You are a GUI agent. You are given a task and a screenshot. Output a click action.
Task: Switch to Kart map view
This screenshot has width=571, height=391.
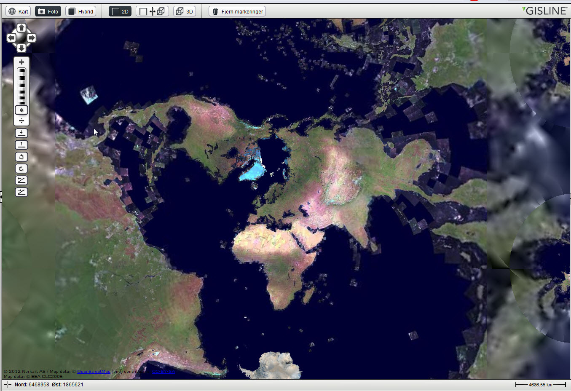coord(18,11)
